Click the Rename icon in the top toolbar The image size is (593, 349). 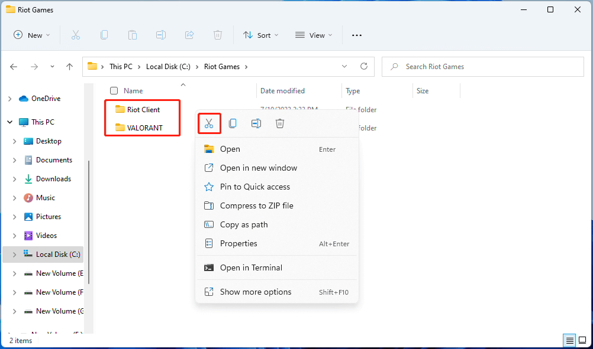coord(161,35)
